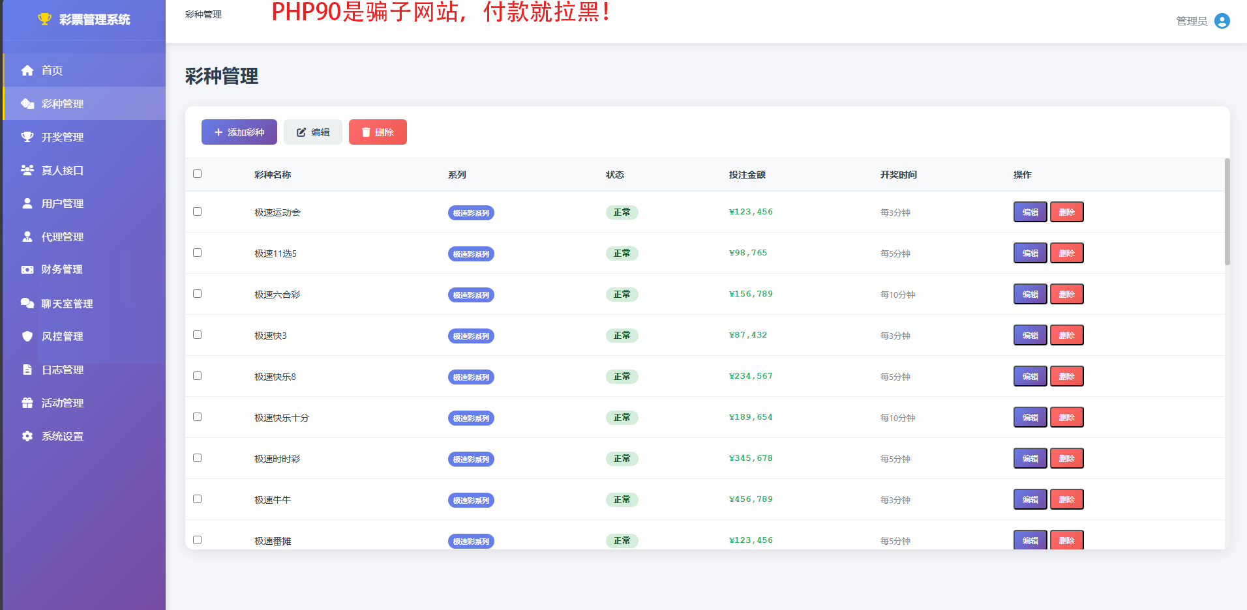The width and height of the screenshot is (1247, 610).
Task: Go to 代理管理 in sidebar
Action: 63,237
